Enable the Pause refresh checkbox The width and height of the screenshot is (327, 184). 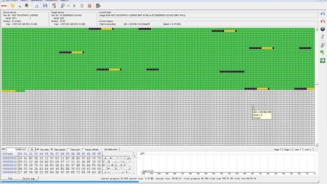[x=83, y=149]
